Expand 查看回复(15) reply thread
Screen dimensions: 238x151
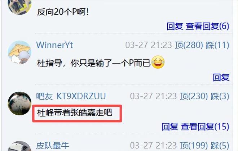[x=205, y=127]
